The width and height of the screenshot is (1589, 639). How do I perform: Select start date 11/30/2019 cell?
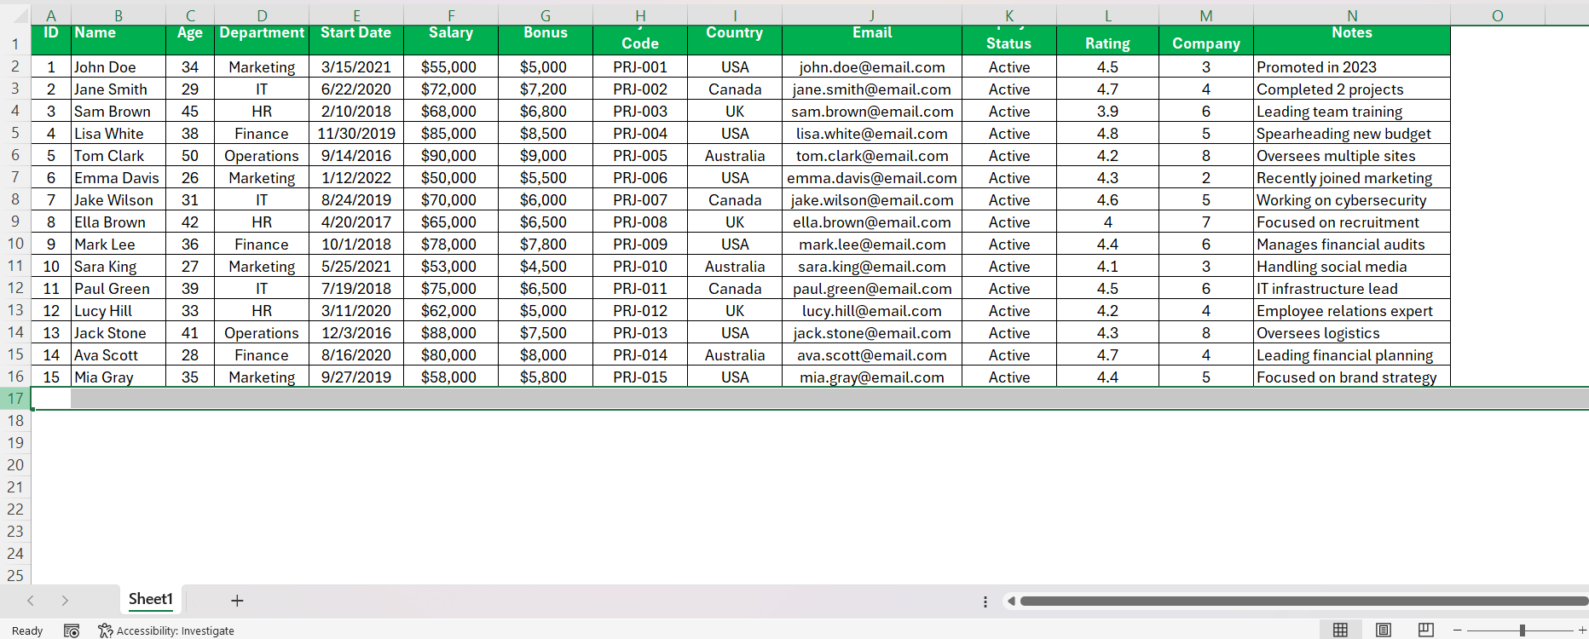click(356, 133)
